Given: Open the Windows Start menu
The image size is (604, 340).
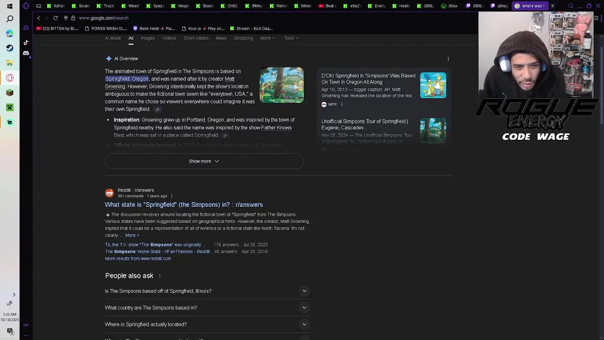Looking at the screenshot, I should click(x=9, y=6).
